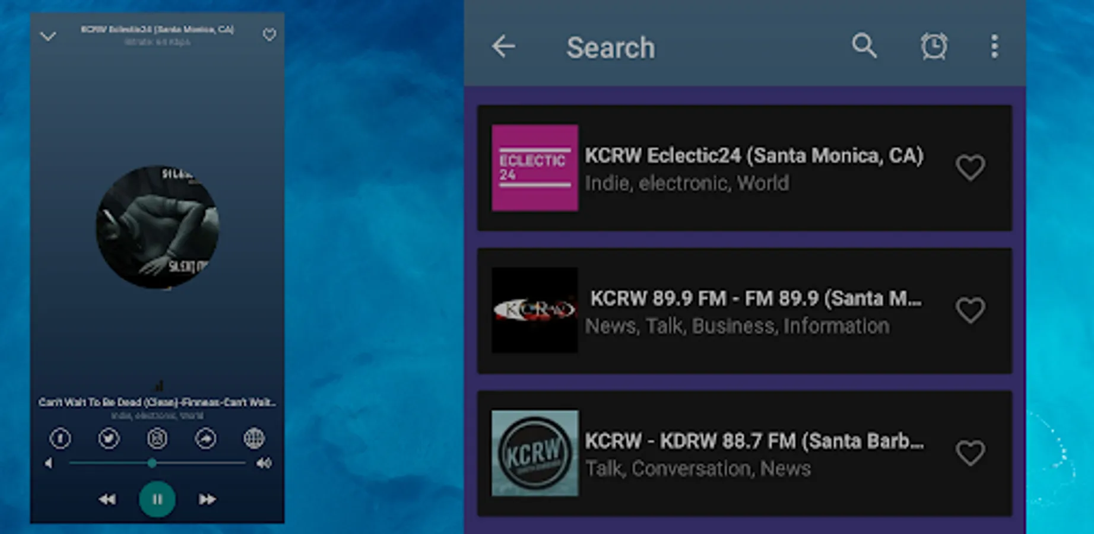The image size is (1094, 534).
Task: Tap the circular album artwork
Action: 157,227
